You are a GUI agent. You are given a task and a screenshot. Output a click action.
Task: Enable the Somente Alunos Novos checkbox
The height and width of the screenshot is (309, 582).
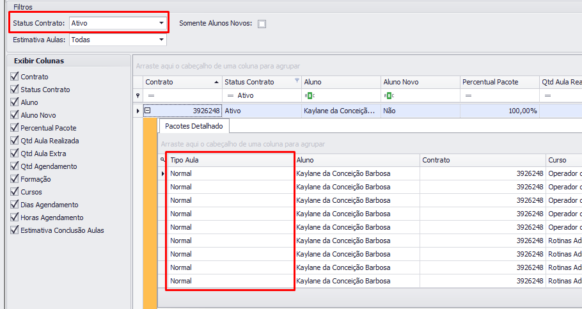262,24
